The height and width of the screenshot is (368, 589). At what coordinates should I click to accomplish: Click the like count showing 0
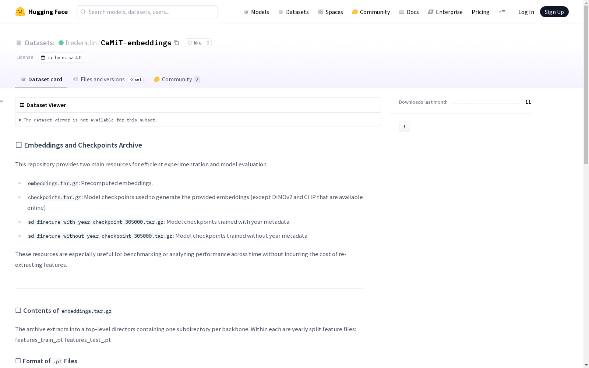tap(208, 43)
